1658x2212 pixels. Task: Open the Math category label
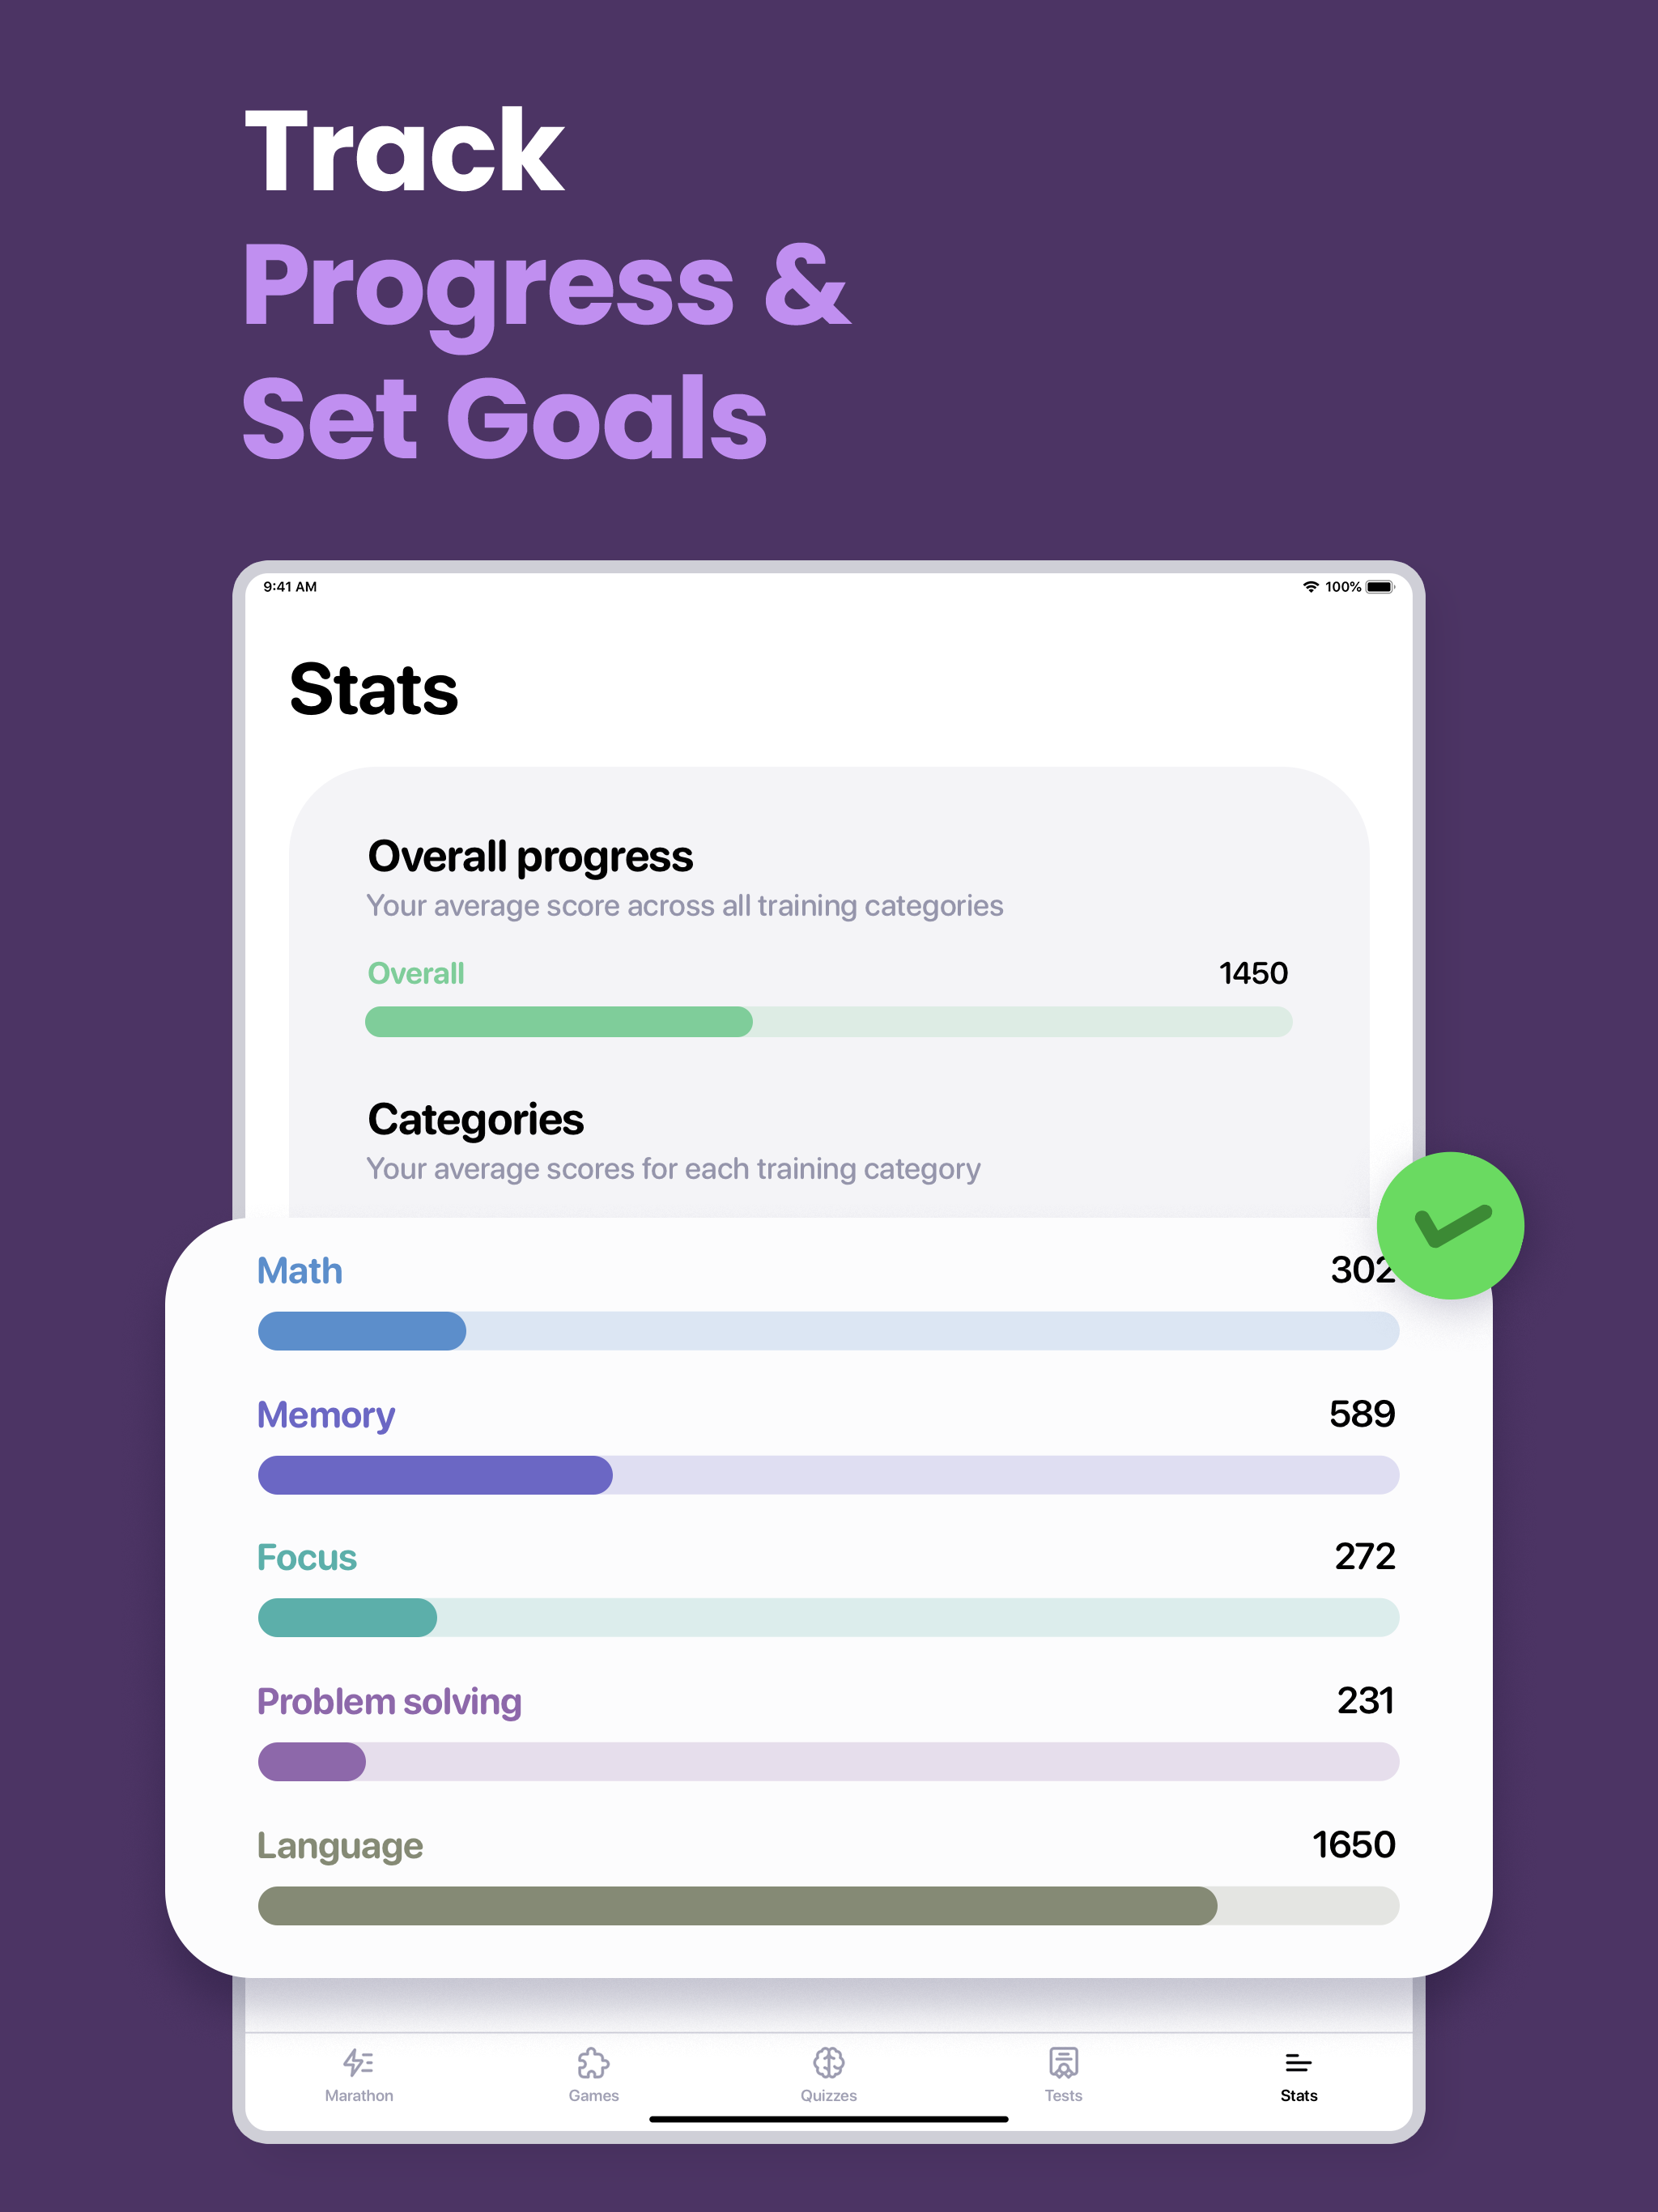tap(299, 1271)
